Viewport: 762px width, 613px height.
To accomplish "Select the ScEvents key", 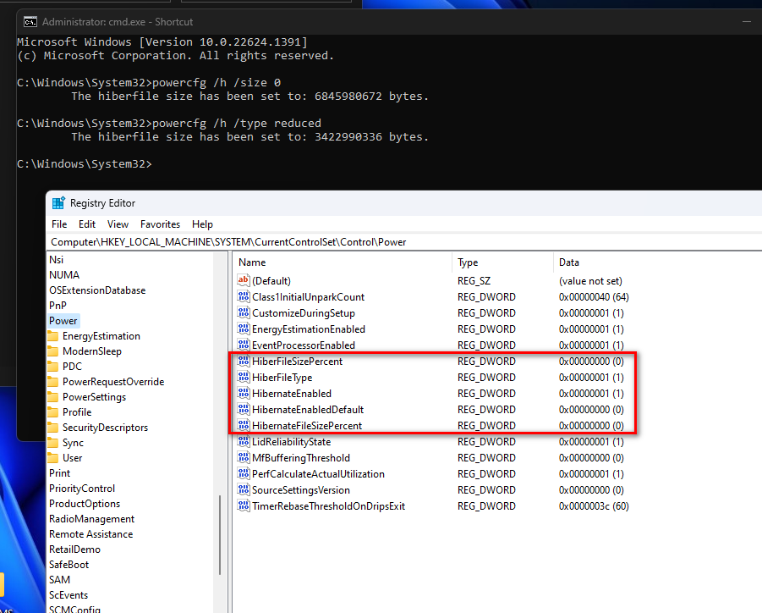I will click(x=69, y=595).
